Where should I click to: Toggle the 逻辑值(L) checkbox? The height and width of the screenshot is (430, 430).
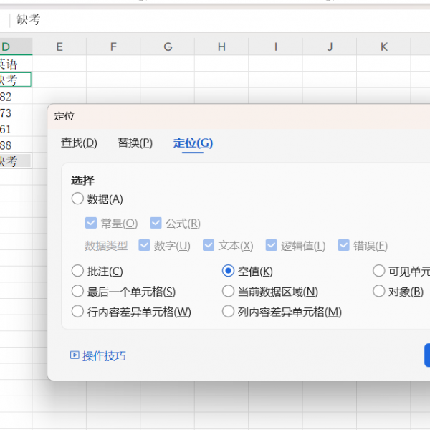[271, 246]
